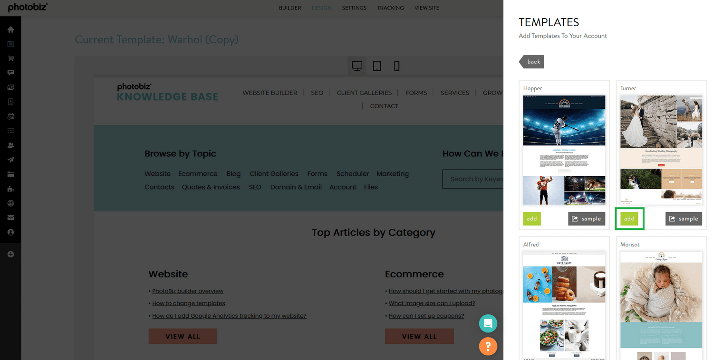Click the Scheduler topic link

tap(353, 174)
